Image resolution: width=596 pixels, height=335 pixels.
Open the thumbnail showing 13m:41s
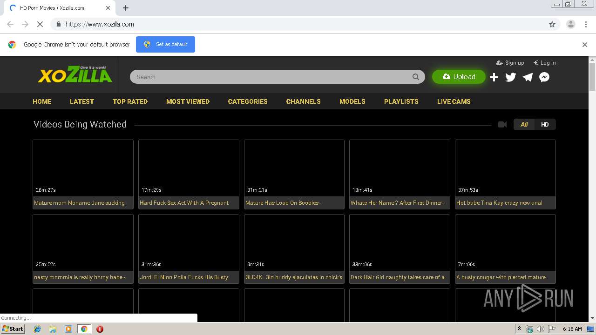[x=400, y=168]
